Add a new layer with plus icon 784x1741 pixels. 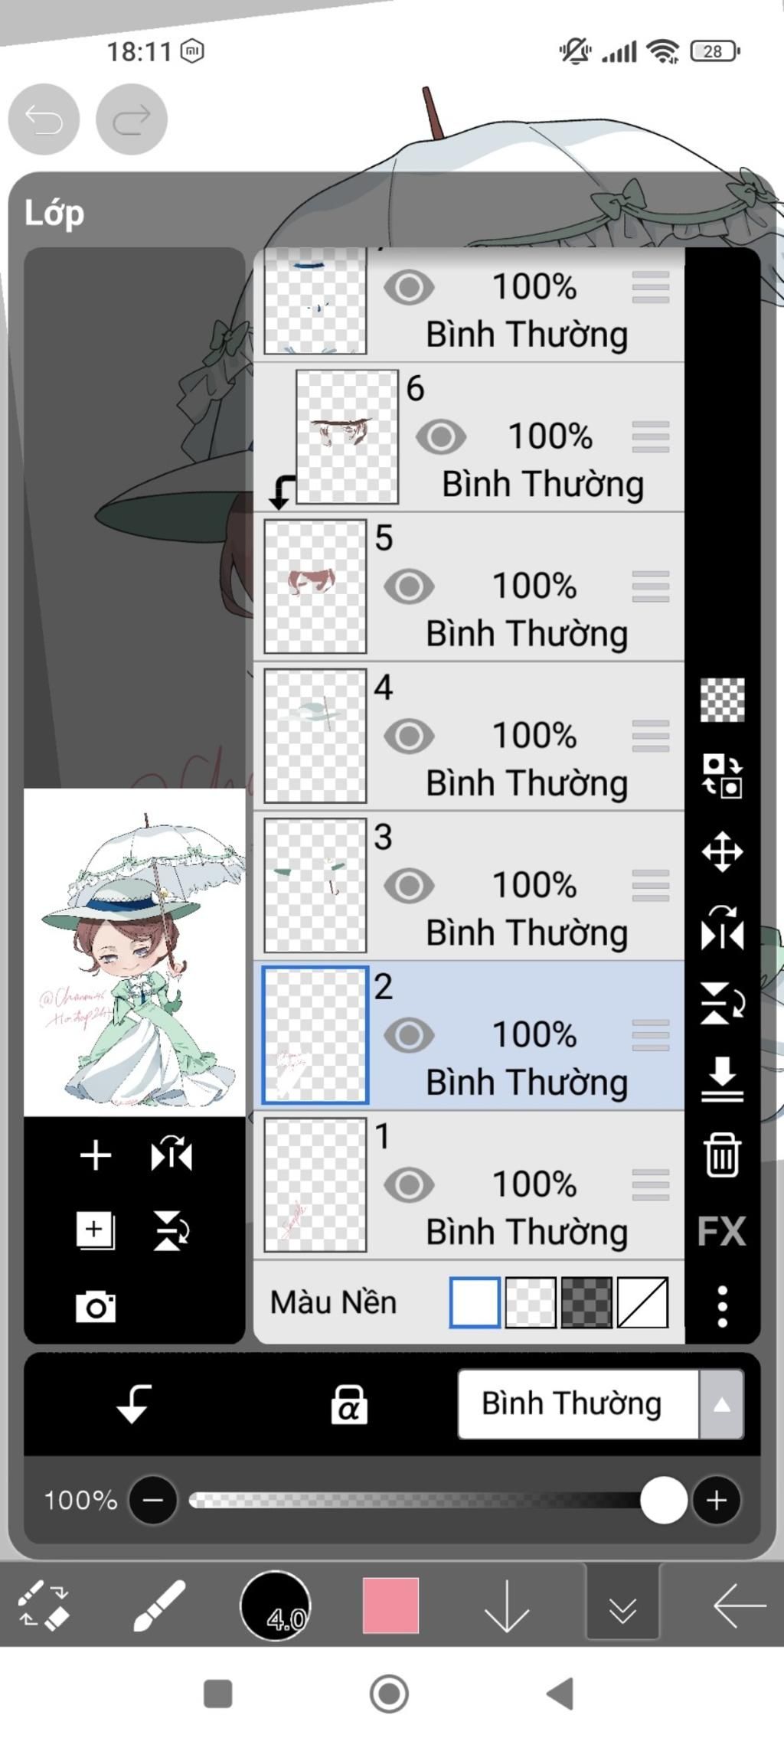point(96,1155)
